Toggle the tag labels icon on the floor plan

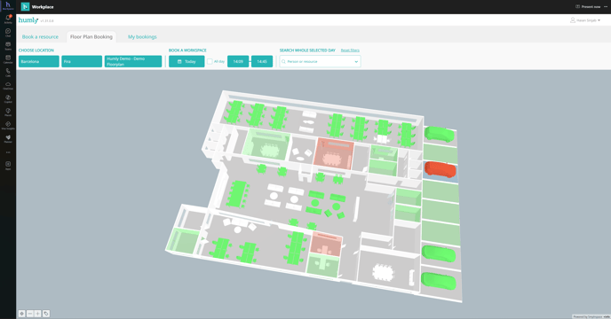pyautogui.click(x=46, y=314)
